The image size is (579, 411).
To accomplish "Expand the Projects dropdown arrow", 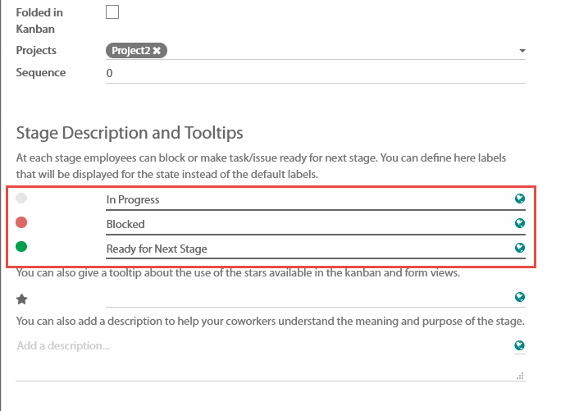I will tap(522, 51).
